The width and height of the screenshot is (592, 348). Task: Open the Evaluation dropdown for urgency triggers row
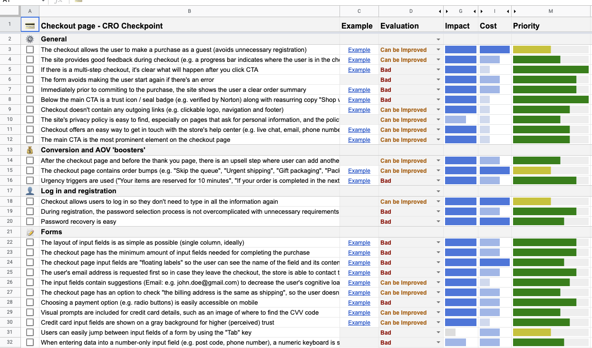click(438, 181)
